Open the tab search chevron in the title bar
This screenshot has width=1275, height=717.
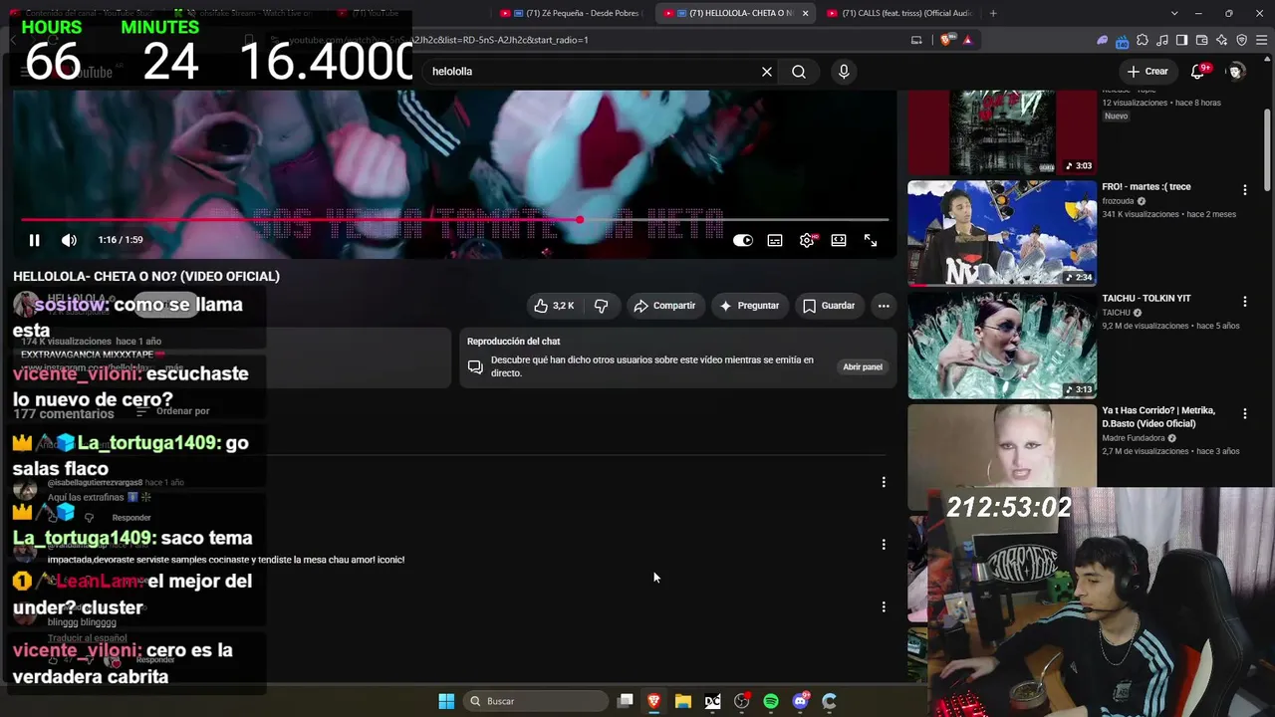click(1174, 13)
